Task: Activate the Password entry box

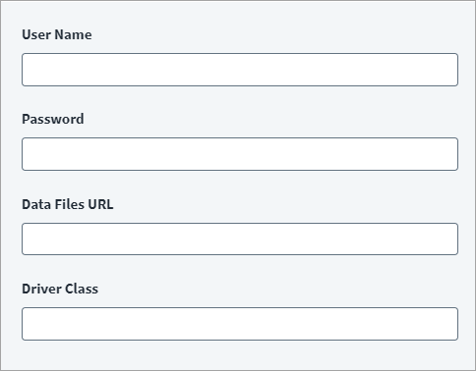Action: coord(240,154)
